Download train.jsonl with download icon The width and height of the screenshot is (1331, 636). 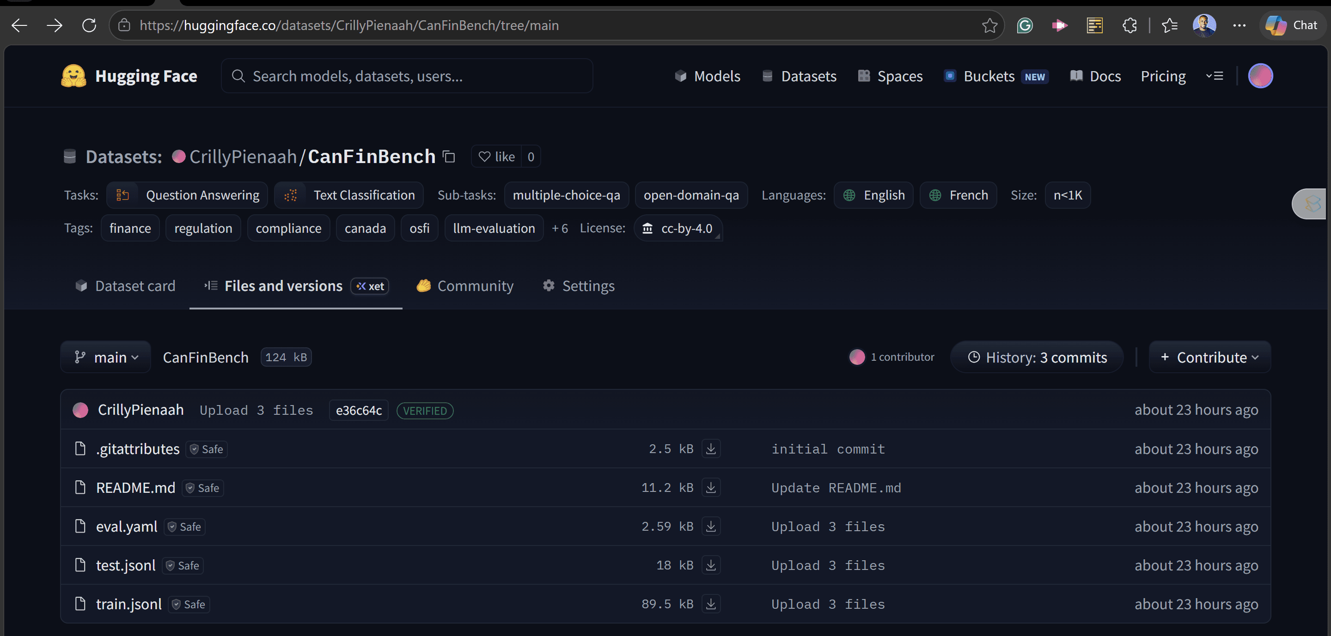[711, 604]
